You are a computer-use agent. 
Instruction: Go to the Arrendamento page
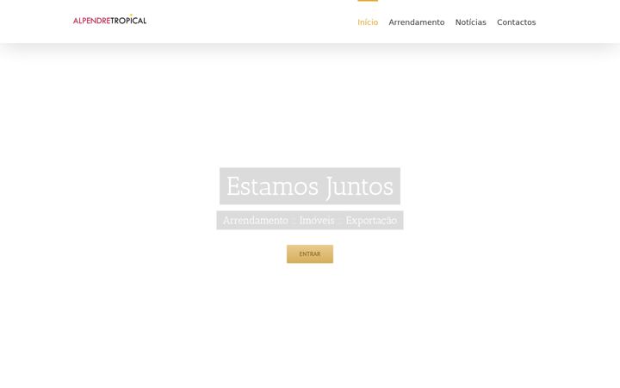pyautogui.click(x=417, y=22)
